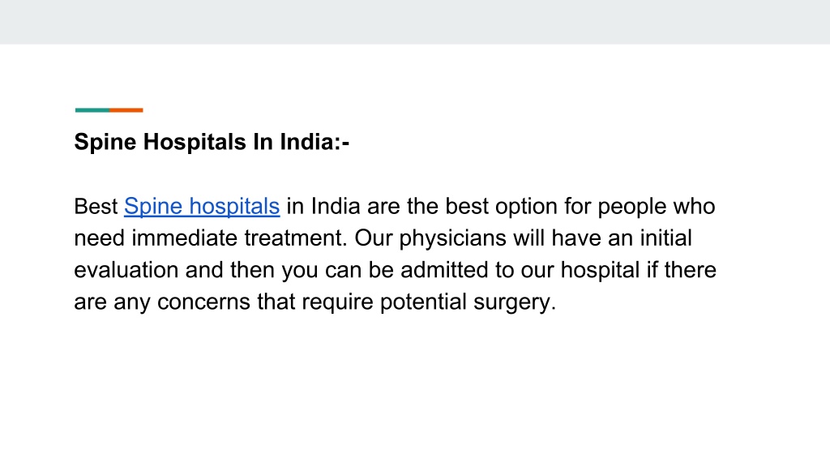Click the word "surgery." ending the paragraph
This screenshot has width=830, height=467.
tap(515, 302)
